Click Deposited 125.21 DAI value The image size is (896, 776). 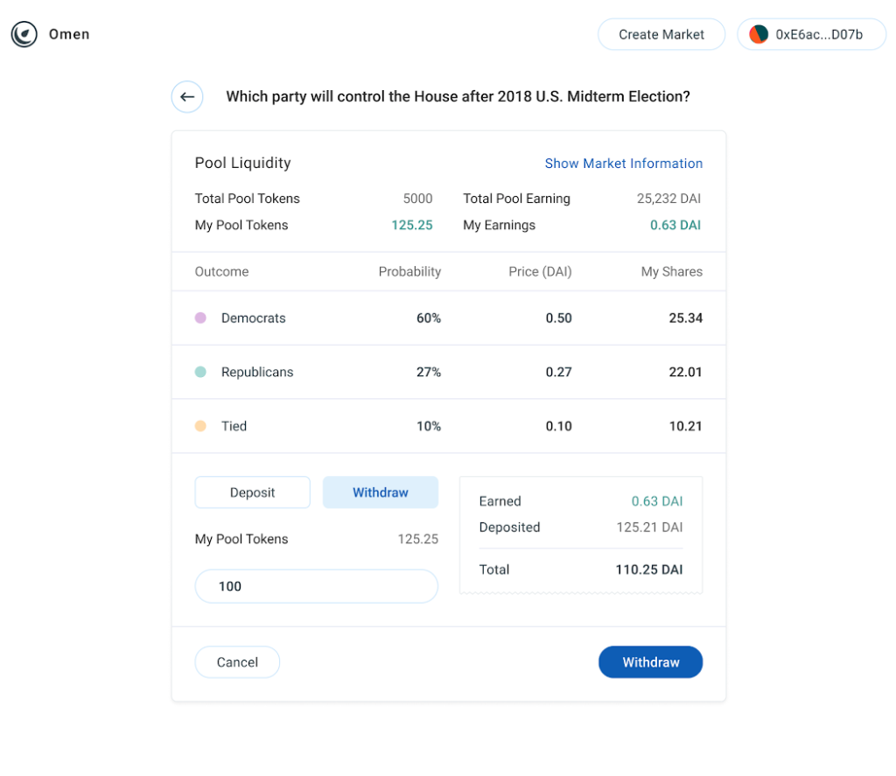pyautogui.click(x=650, y=527)
